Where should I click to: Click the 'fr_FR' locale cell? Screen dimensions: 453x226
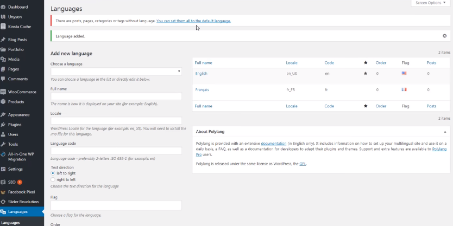(x=291, y=89)
